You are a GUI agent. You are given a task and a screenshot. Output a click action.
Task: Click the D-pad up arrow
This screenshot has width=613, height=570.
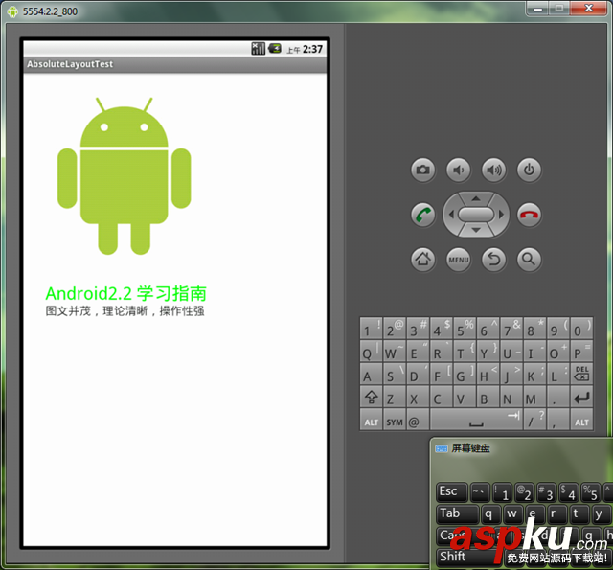tap(476, 198)
